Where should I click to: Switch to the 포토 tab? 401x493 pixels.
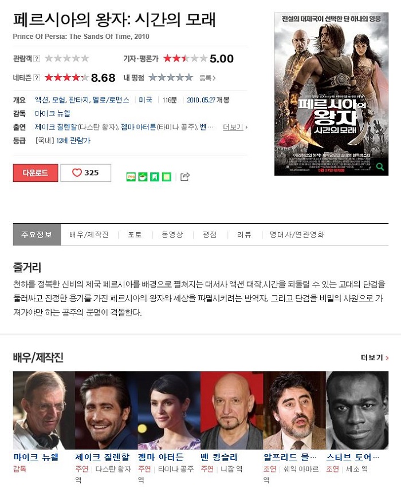click(x=135, y=234)
